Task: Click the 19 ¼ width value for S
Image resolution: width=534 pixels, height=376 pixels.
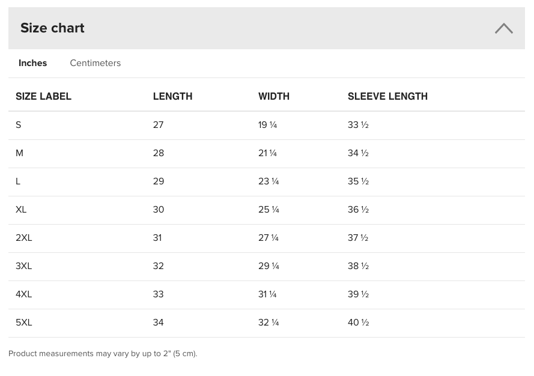Action: (x=268, y=125)
